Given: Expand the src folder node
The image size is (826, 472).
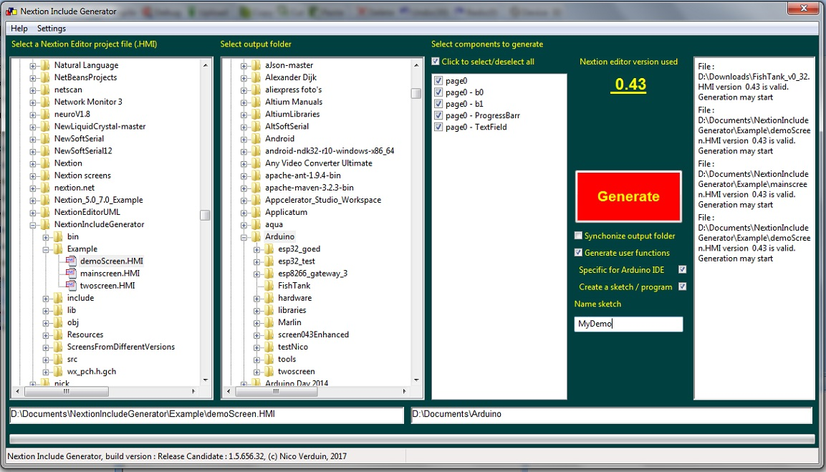Looking at the screenshot, I should click(x=45, y=360).
